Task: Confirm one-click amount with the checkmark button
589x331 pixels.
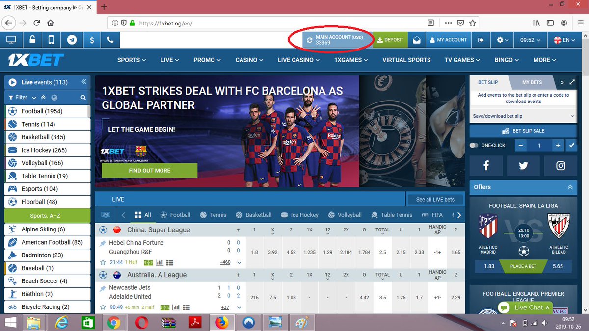Action: [x=571, y=145]
